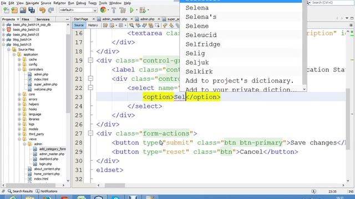The image size is (355, 199).
Task: Click the HTML5 project icon of basis_php_batch15
Action: pyautogui.click(x=9, y=29)
